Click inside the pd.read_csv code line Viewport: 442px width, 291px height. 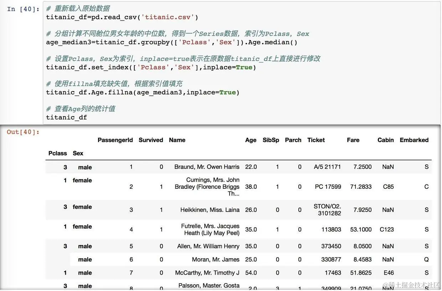[122, 17]
